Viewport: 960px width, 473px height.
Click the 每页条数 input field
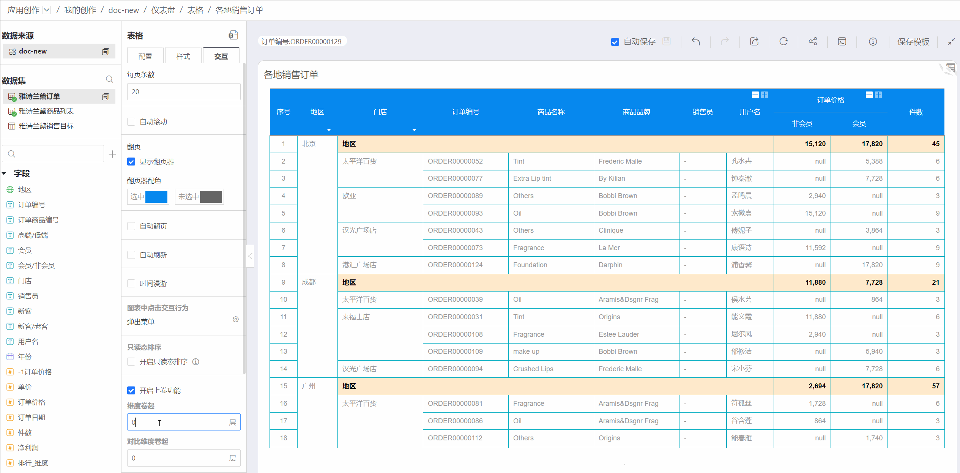184,92
